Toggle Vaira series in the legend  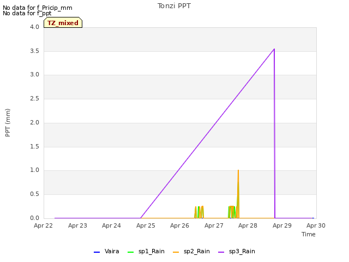pyautogui.click(x=107, y=251)
